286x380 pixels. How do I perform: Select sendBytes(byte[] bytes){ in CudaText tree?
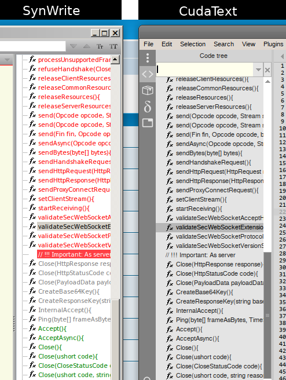(209, 153)
